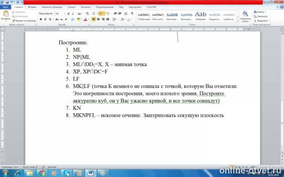This screenshot has width=284, height=177.
Task: Open the Выделить (Select) dropdown
Action: pos(261,21)
